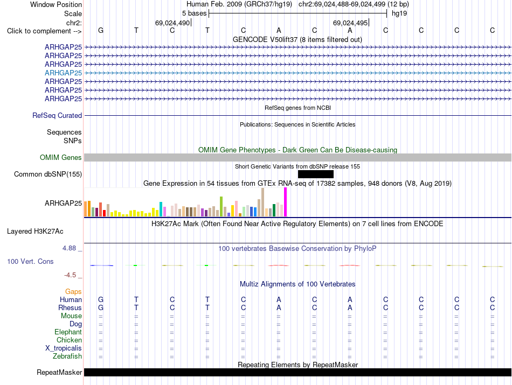Select the Layered H3K27Ac label
Viewport: 512px width, 385px height.
(35, 232)
